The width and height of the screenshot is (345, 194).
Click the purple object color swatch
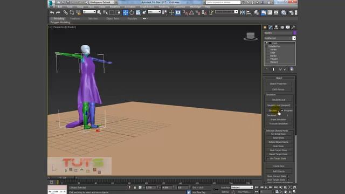click(295, 33)
